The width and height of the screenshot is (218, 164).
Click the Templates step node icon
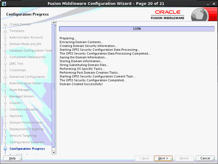tap(5, 31)
